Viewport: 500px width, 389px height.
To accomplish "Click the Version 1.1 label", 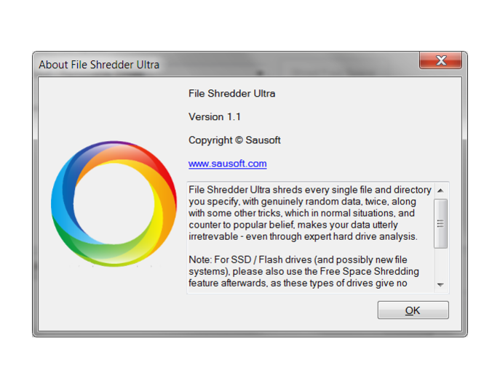I will point(215,116).
